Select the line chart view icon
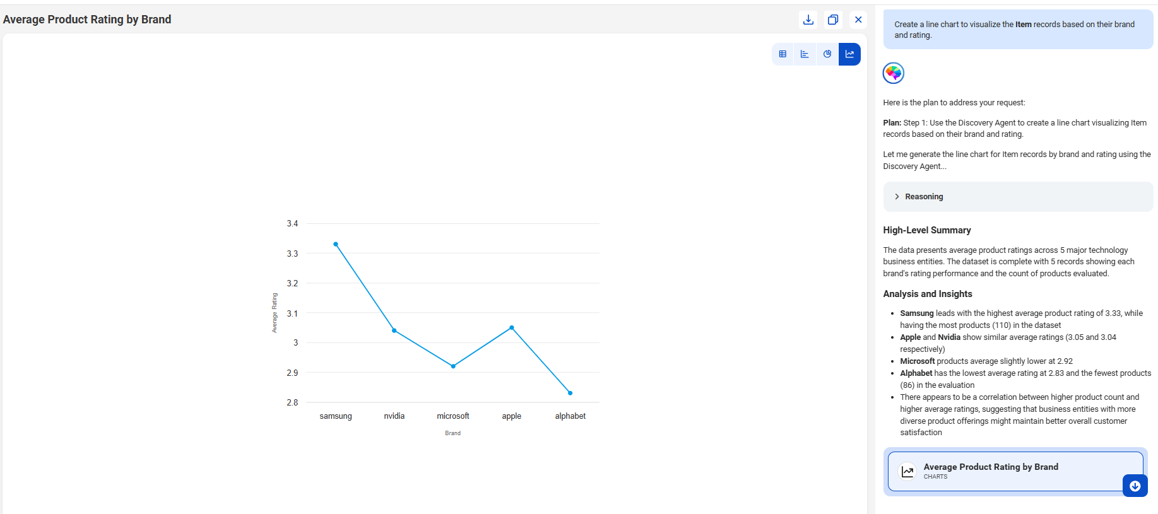1158x514 pixels. click(849, 54)
